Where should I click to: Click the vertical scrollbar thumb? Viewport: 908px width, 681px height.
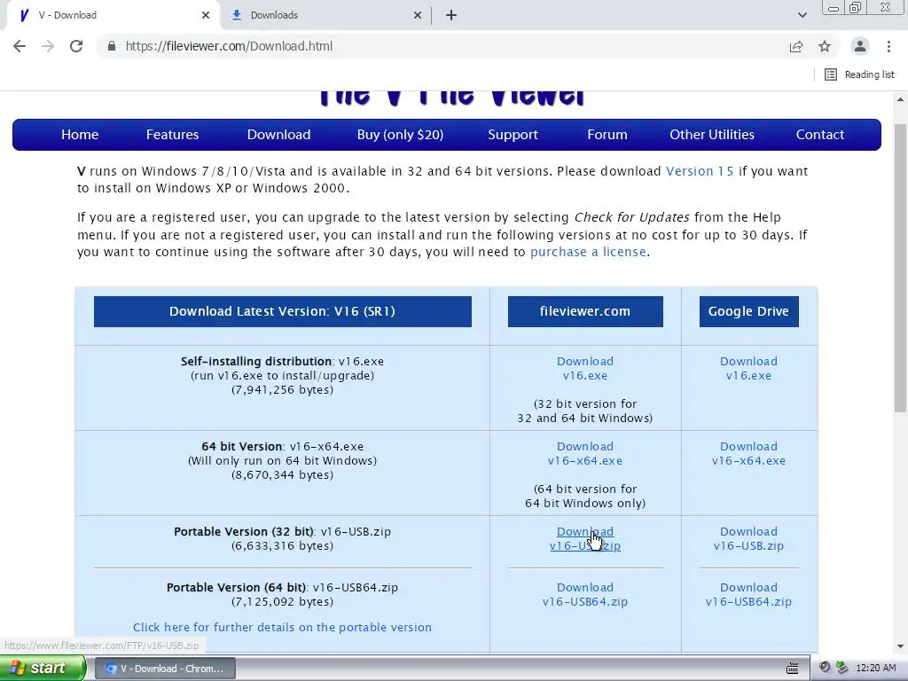(900, 268)
